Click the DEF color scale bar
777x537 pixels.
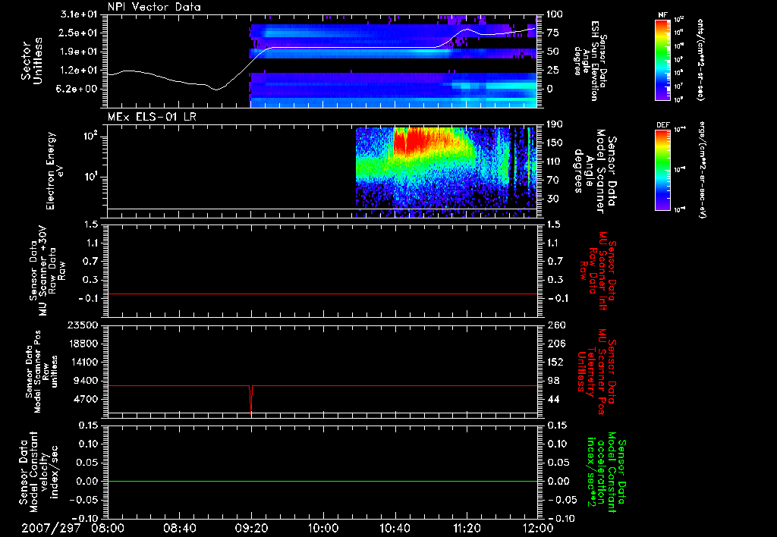(662, 170)
